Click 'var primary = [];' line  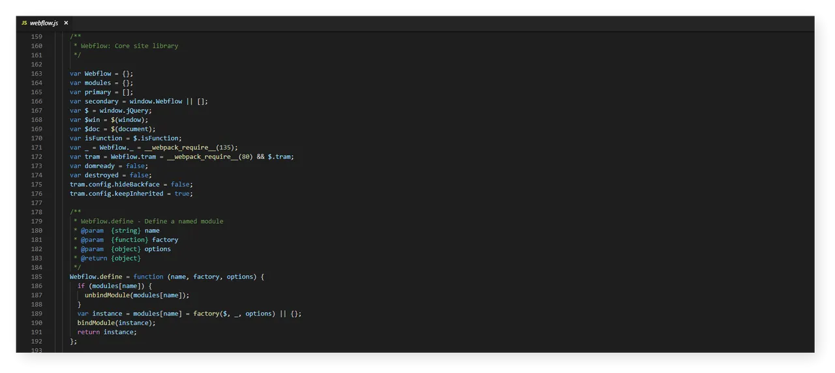pyautogui.click(x=102, y=92)
